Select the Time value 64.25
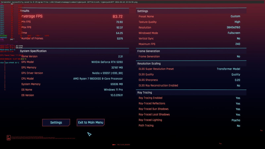 119,33
